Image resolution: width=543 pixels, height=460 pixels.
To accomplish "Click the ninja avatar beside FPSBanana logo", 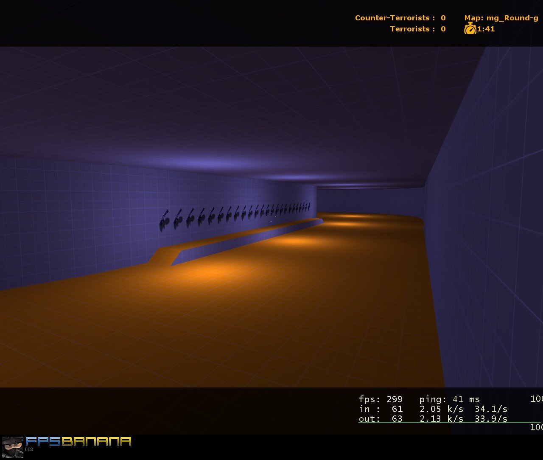I will click(x=12, y=446).
